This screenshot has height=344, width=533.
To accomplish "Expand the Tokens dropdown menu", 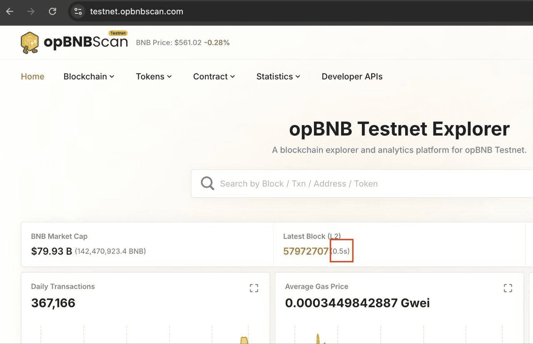I will point(154,76).
